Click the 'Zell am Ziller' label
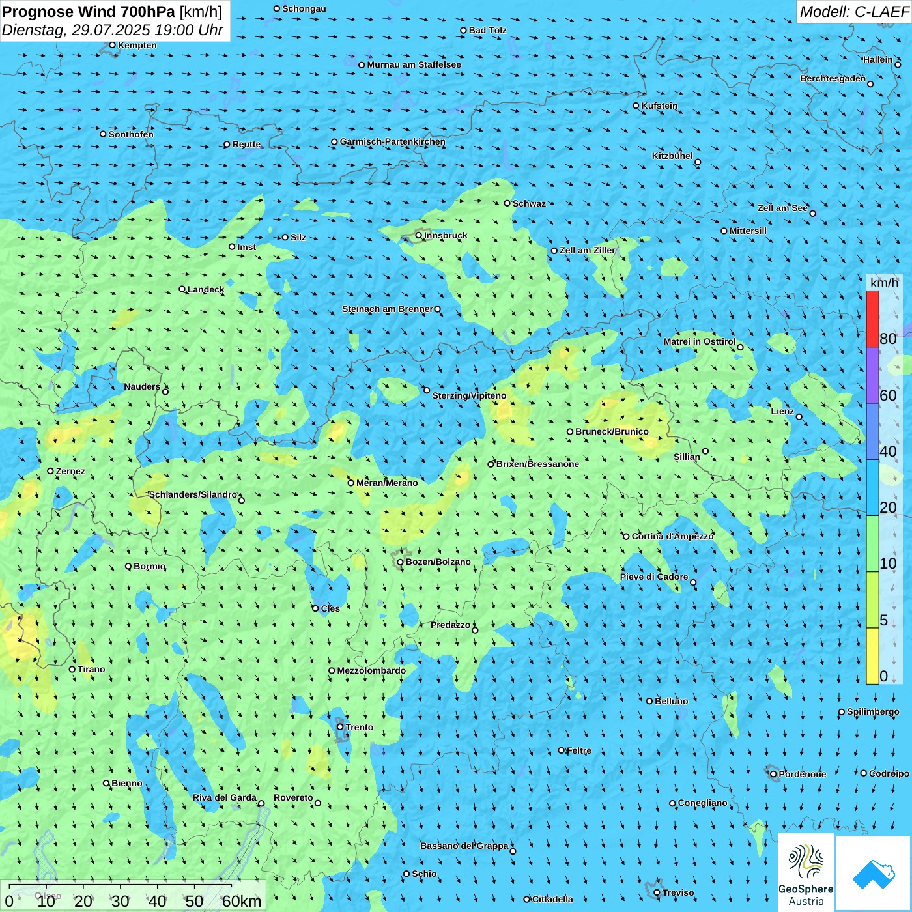912x912 pixels. 588,250
